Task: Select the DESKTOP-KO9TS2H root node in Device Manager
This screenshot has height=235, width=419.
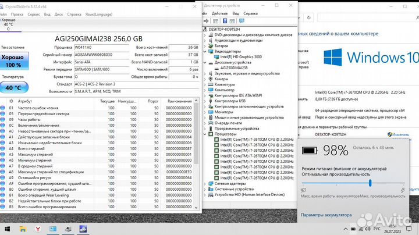Action: (224, 29)
